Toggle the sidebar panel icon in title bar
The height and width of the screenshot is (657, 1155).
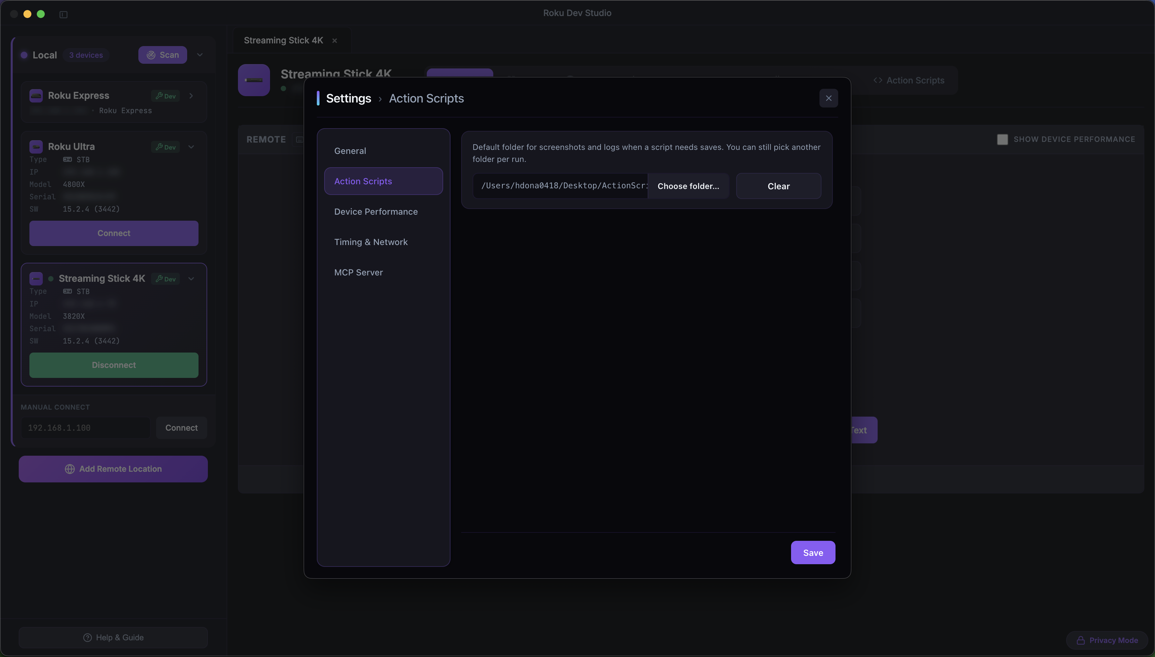(63, 14)
